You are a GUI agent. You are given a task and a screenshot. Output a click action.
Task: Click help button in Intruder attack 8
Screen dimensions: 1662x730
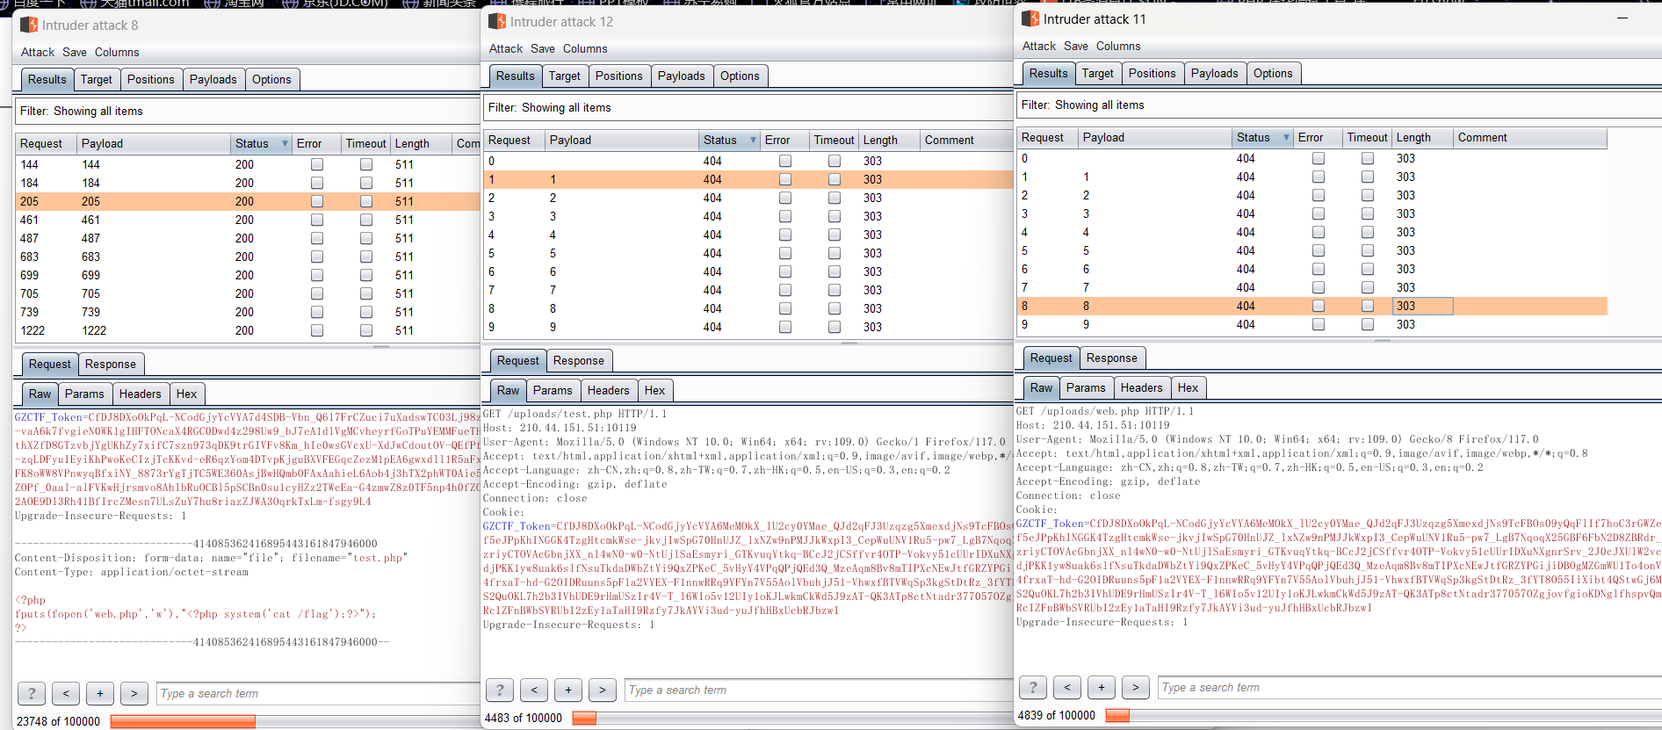tap(32, 693)
